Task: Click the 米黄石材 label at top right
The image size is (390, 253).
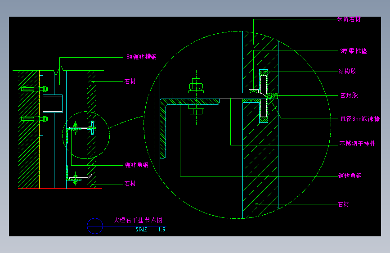Action: coord(349,19)
